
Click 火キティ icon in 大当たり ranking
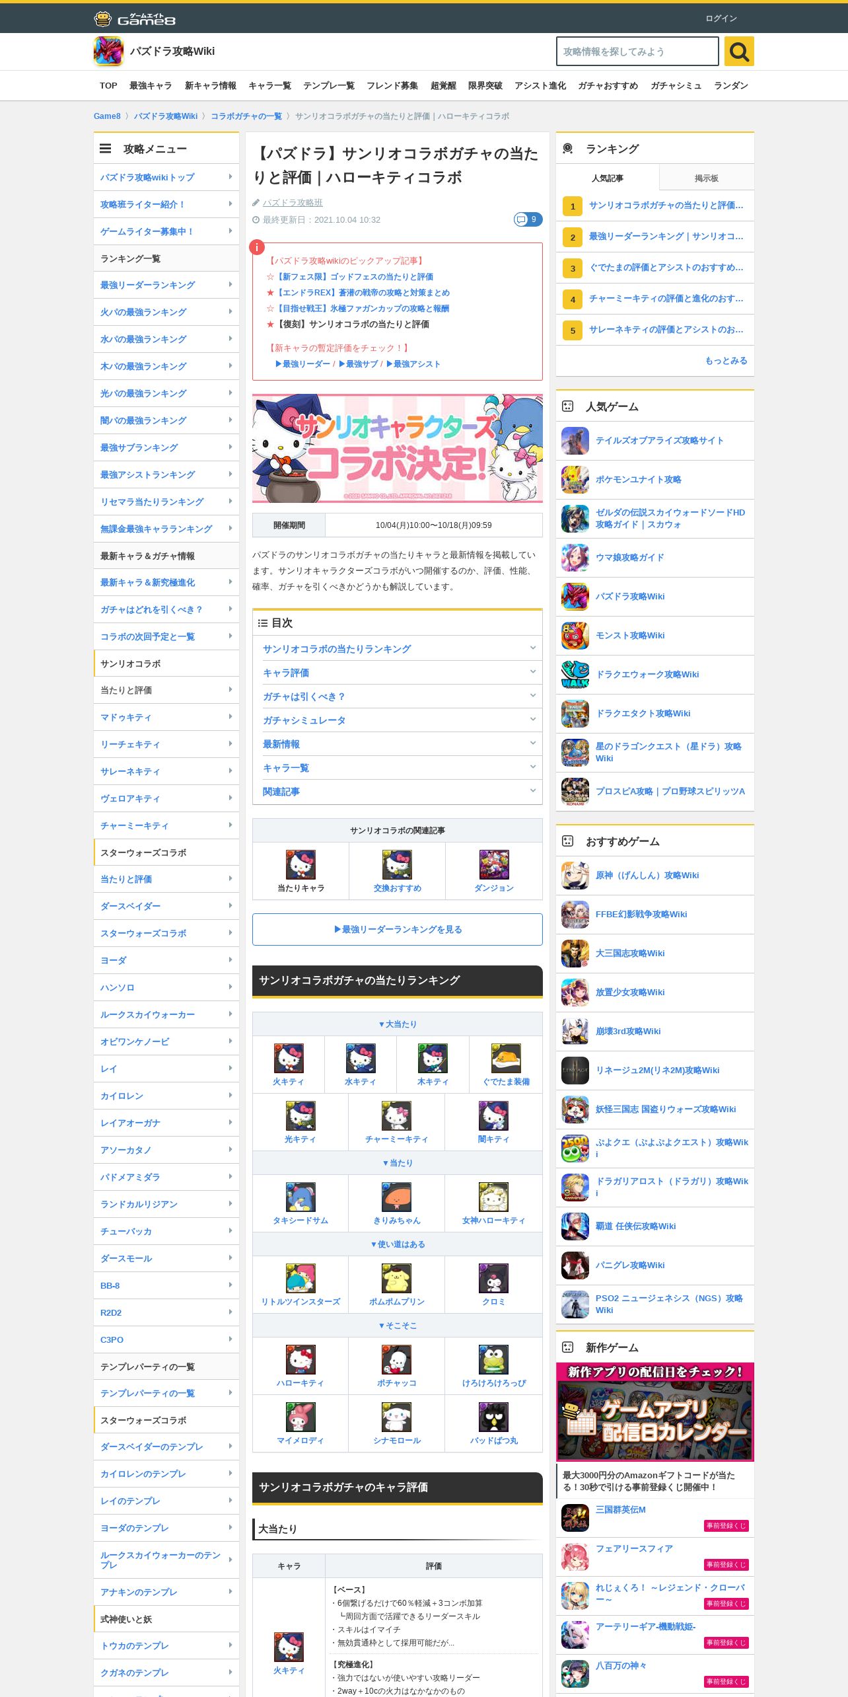[289, 1058]
